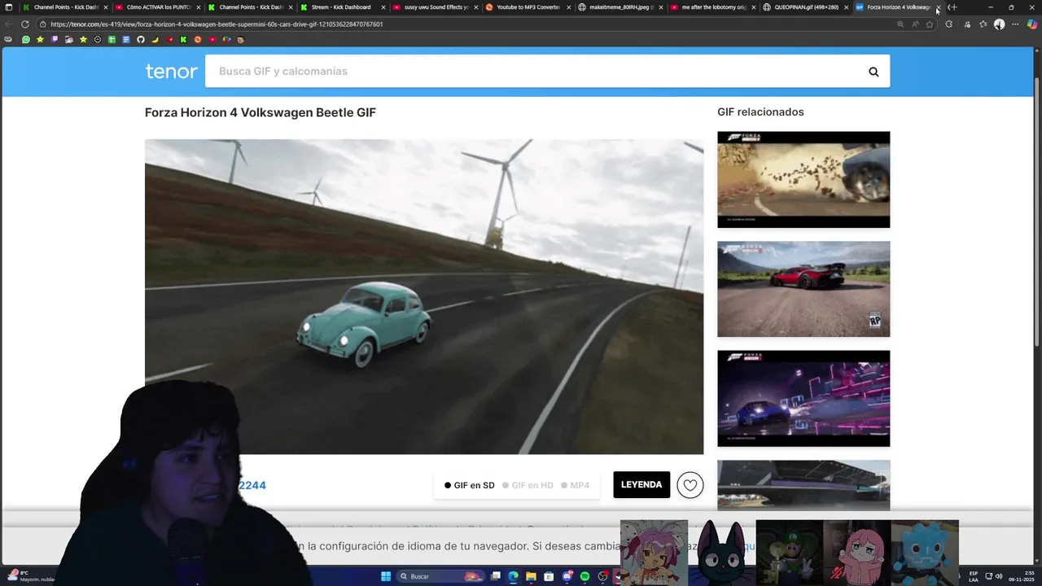The width and height of the screenshot is (1042, 586).
Task: Open a new browser tab with the plus button
Action: 954,7
